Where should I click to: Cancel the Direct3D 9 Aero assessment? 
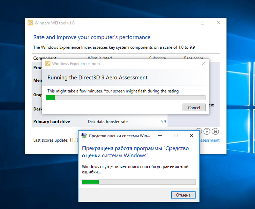coord(194,108)
